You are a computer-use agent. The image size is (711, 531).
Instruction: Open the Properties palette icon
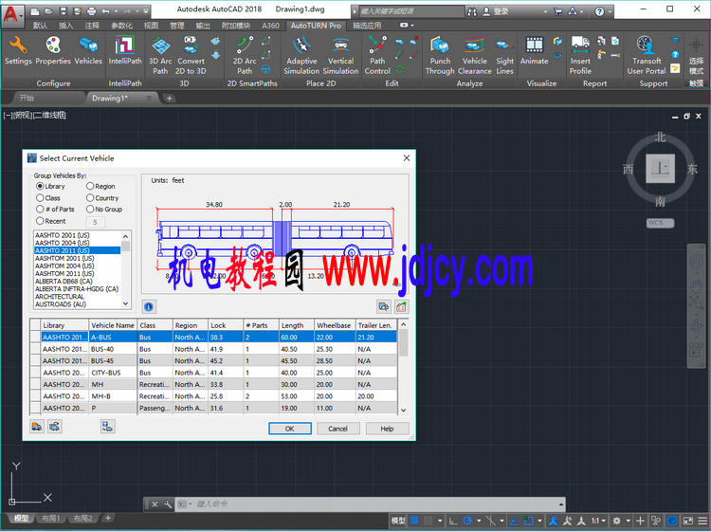coord(53,51)
